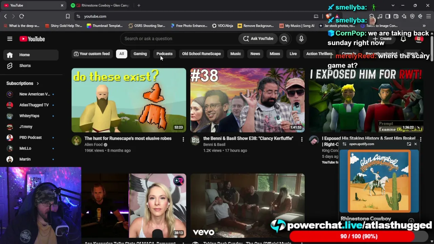434x244 pixels.
Task: Open the J1mmy subscription
Action: [x=31, y=127]
